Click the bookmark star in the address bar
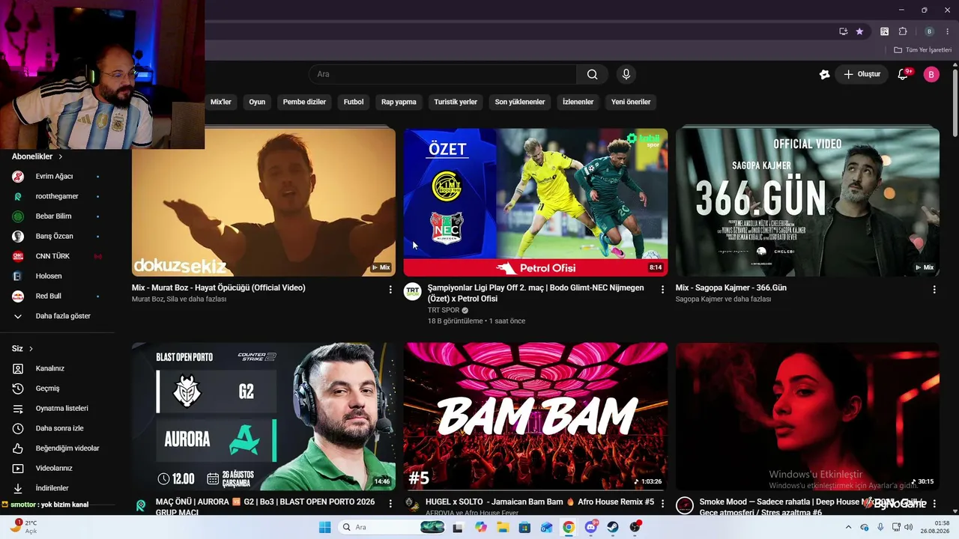Viewport: 959px width, 539px height. (x=859, y=31)
